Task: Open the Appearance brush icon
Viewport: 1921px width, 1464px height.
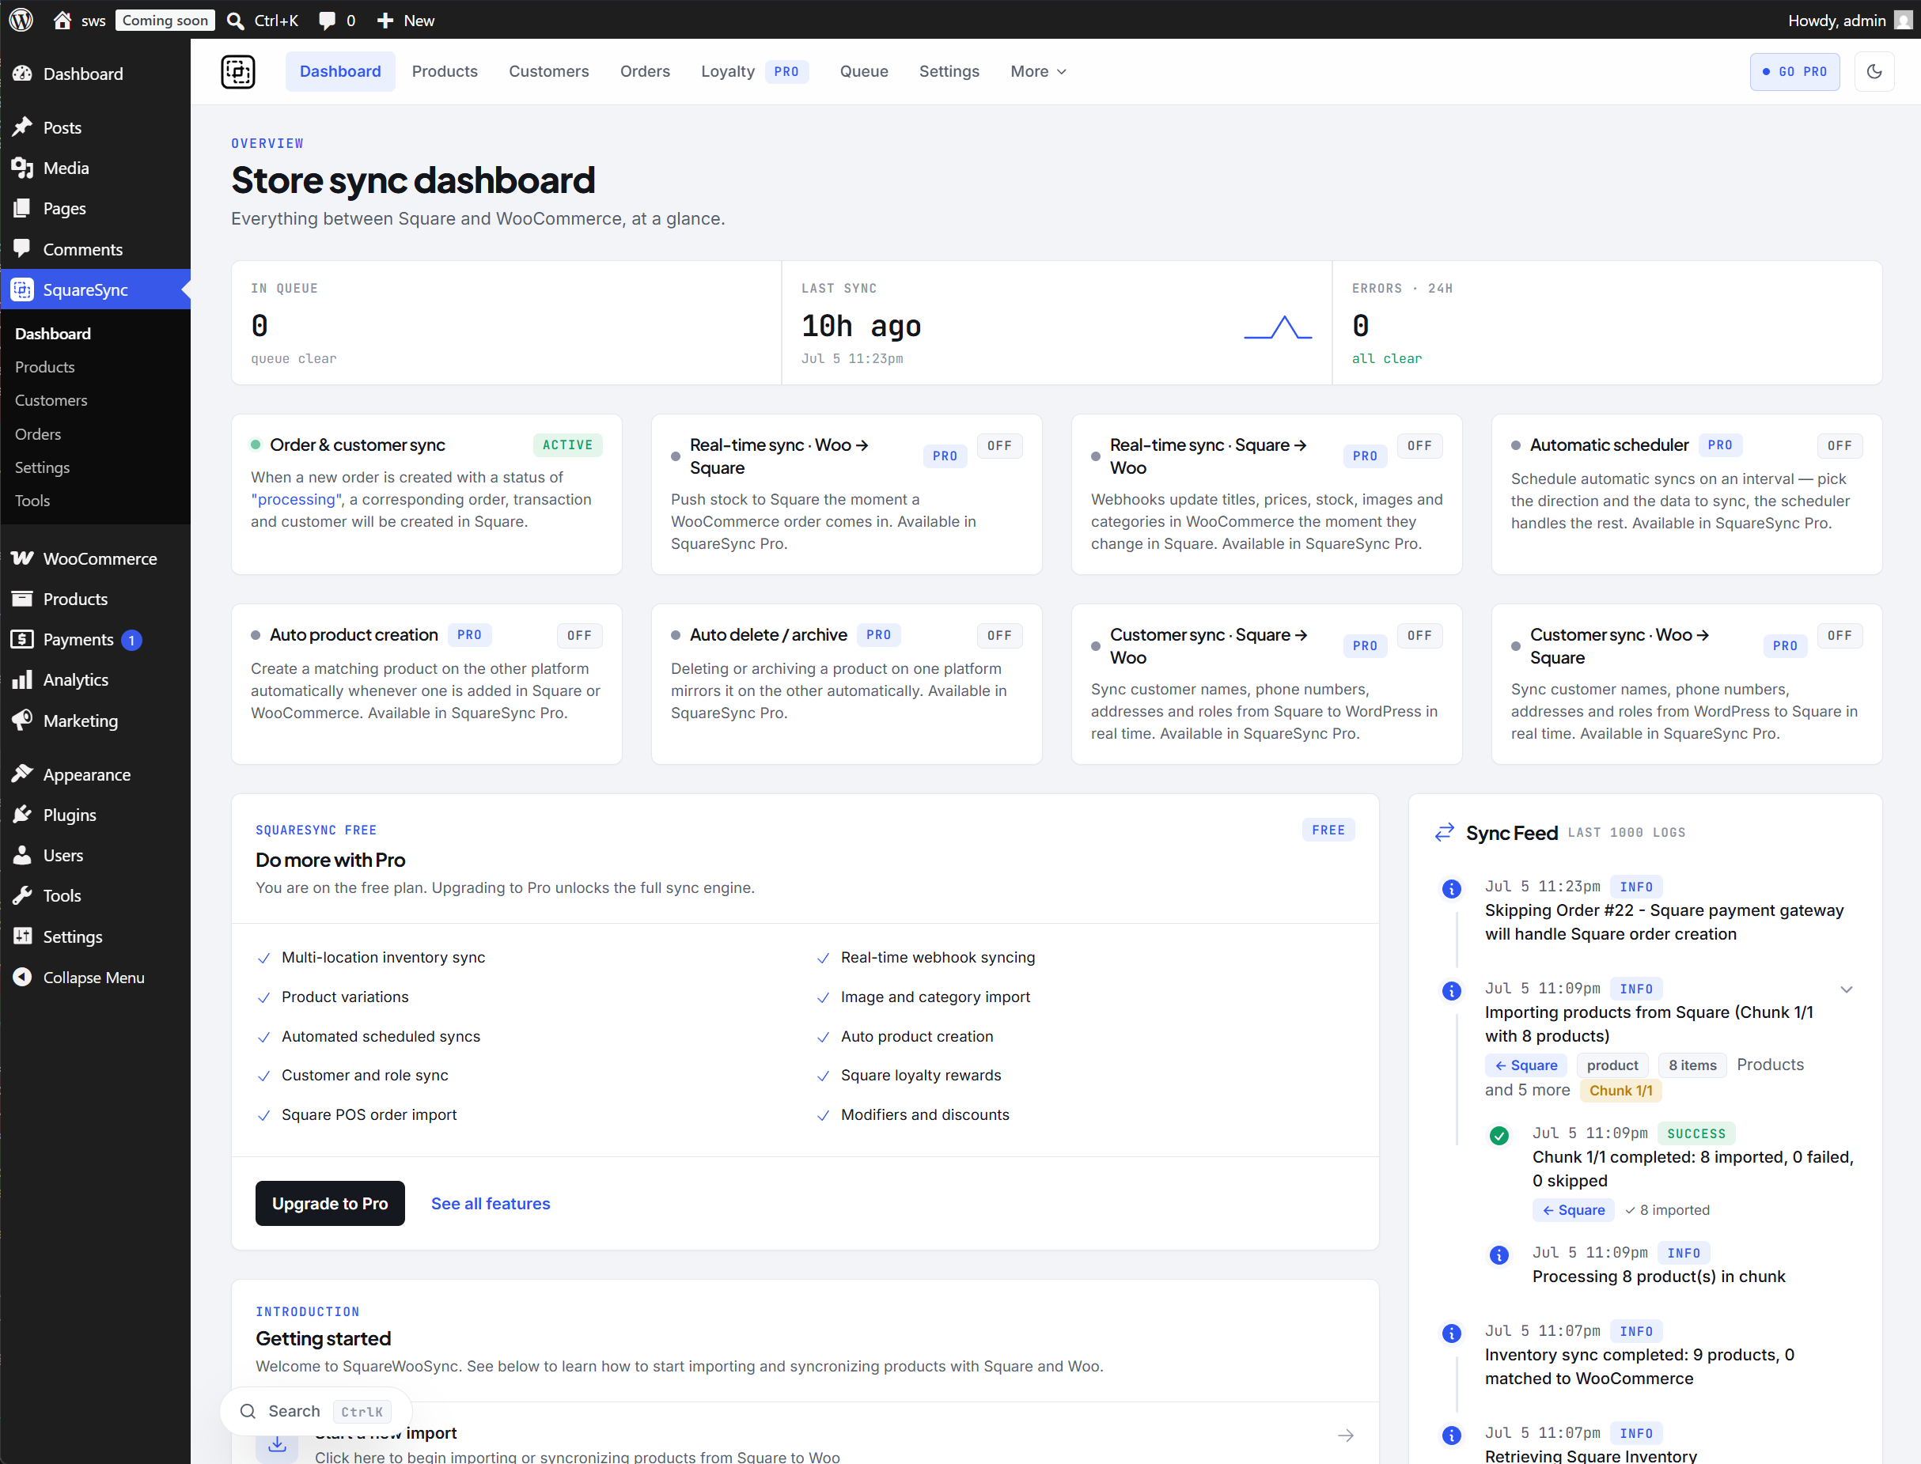Action: coord(23,774)
